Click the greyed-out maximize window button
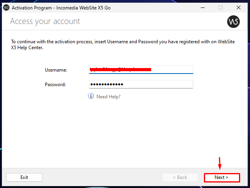The width and height of the screenshot is (250, 188). pyautogui.click(x=220, y=7)
